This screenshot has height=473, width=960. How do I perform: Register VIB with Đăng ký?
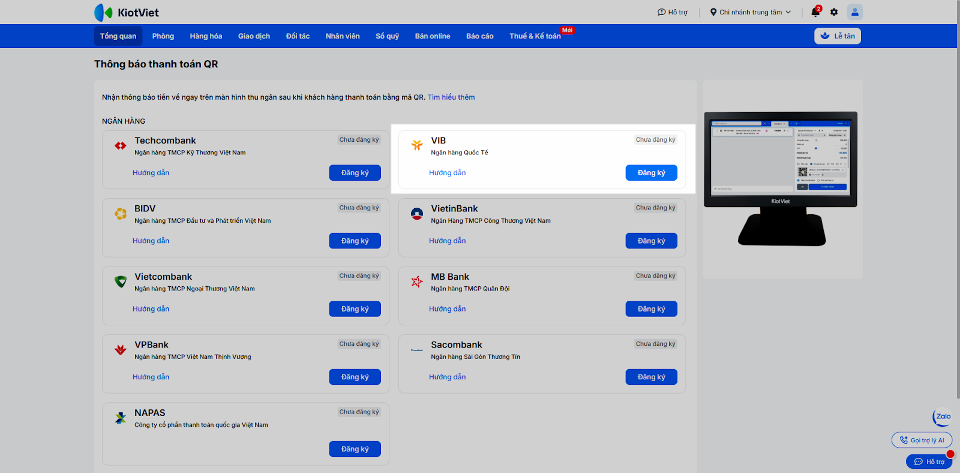(652, 173)
